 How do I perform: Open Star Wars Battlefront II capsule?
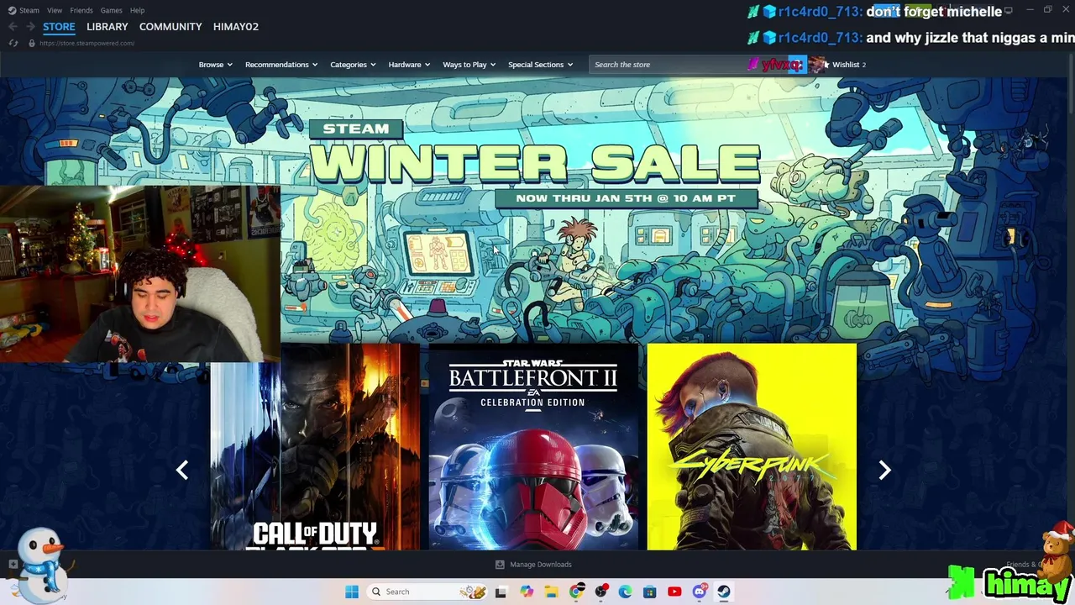pyautogui.click(x=533, y=446)
